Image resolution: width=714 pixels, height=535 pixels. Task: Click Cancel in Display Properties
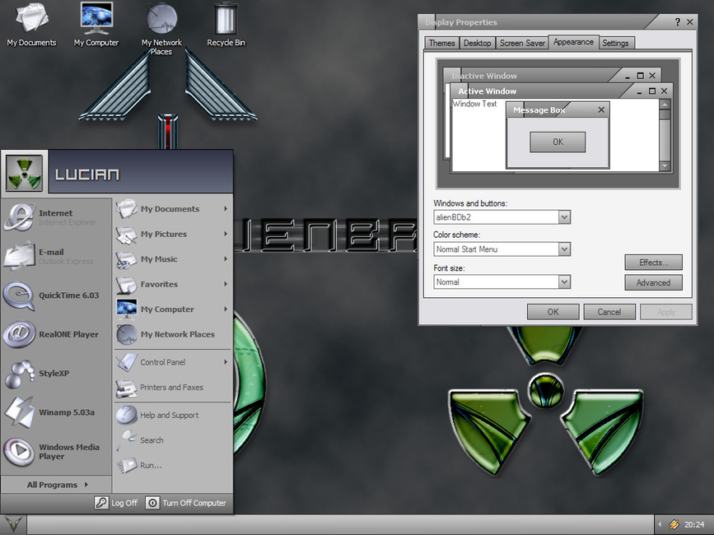pos(609,312)
